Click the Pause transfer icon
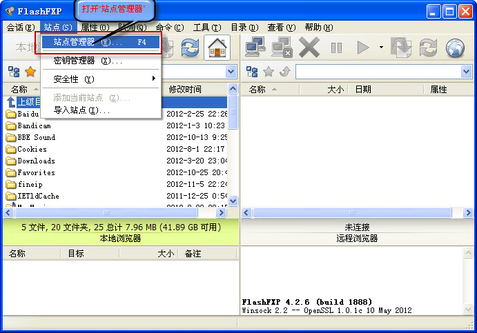 click(x=336, y=47)
